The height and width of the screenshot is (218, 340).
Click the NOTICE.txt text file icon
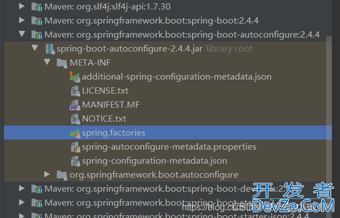click(x=75, y=119)
